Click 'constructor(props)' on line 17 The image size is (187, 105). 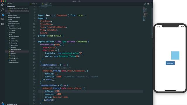[x=51, y=45]
